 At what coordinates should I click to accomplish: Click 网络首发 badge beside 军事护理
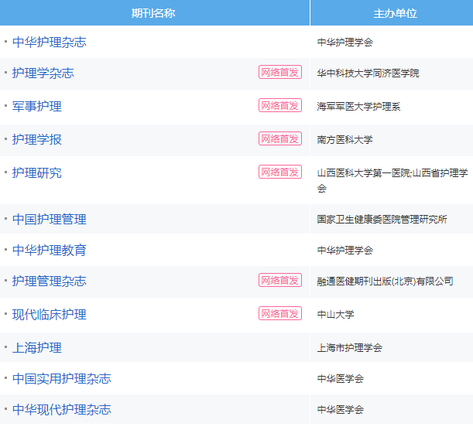[280, 105]
